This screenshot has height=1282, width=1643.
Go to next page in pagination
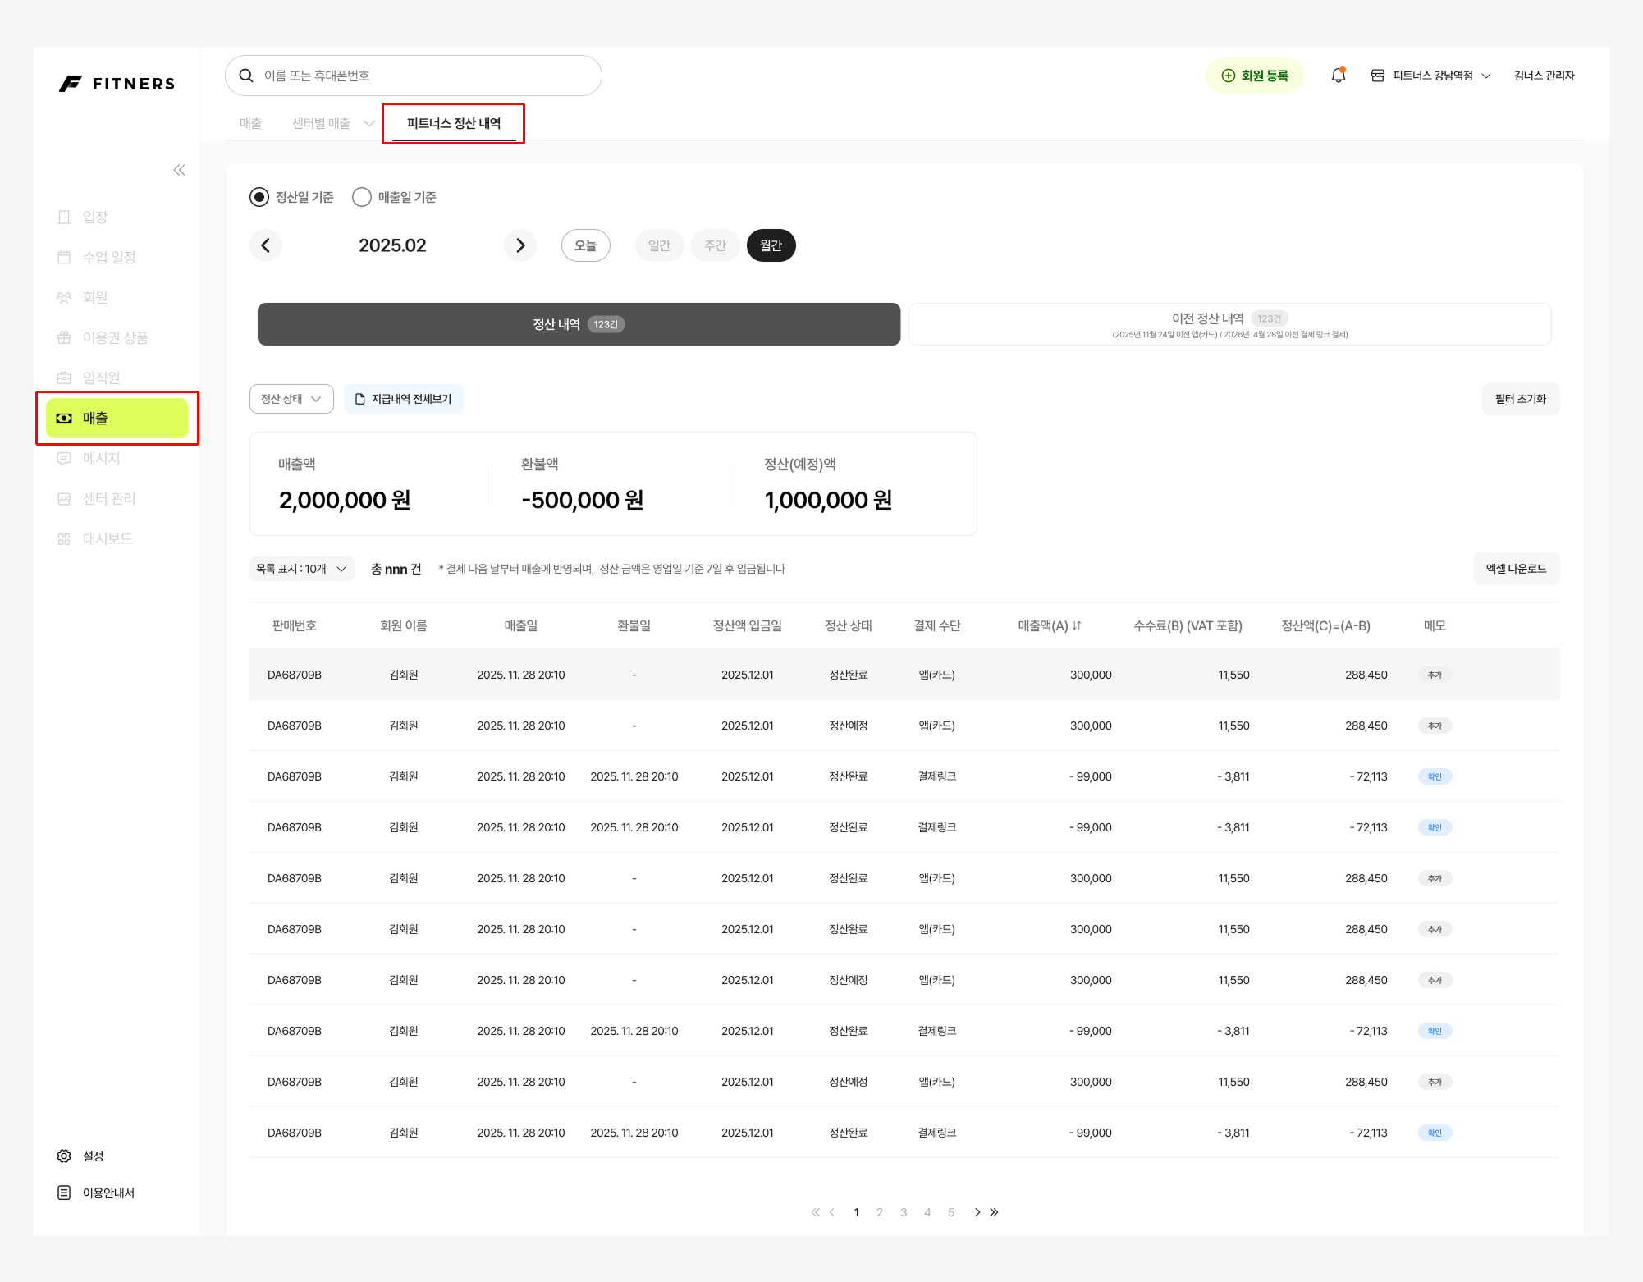[977, 1212]
